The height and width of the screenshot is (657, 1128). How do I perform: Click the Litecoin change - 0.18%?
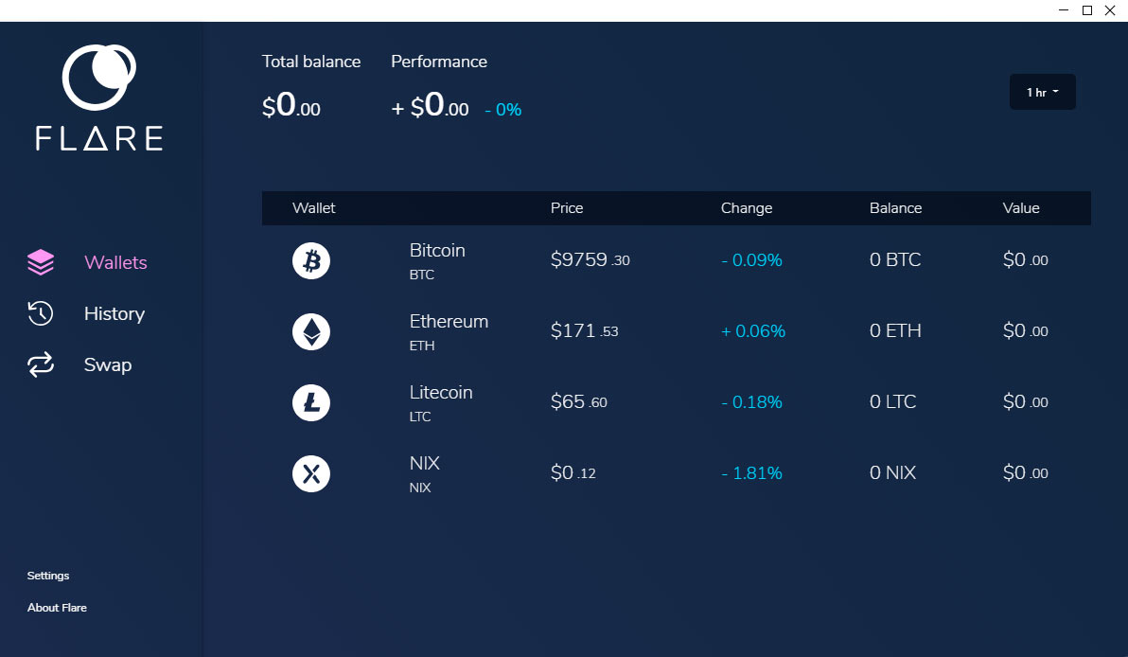751,401
